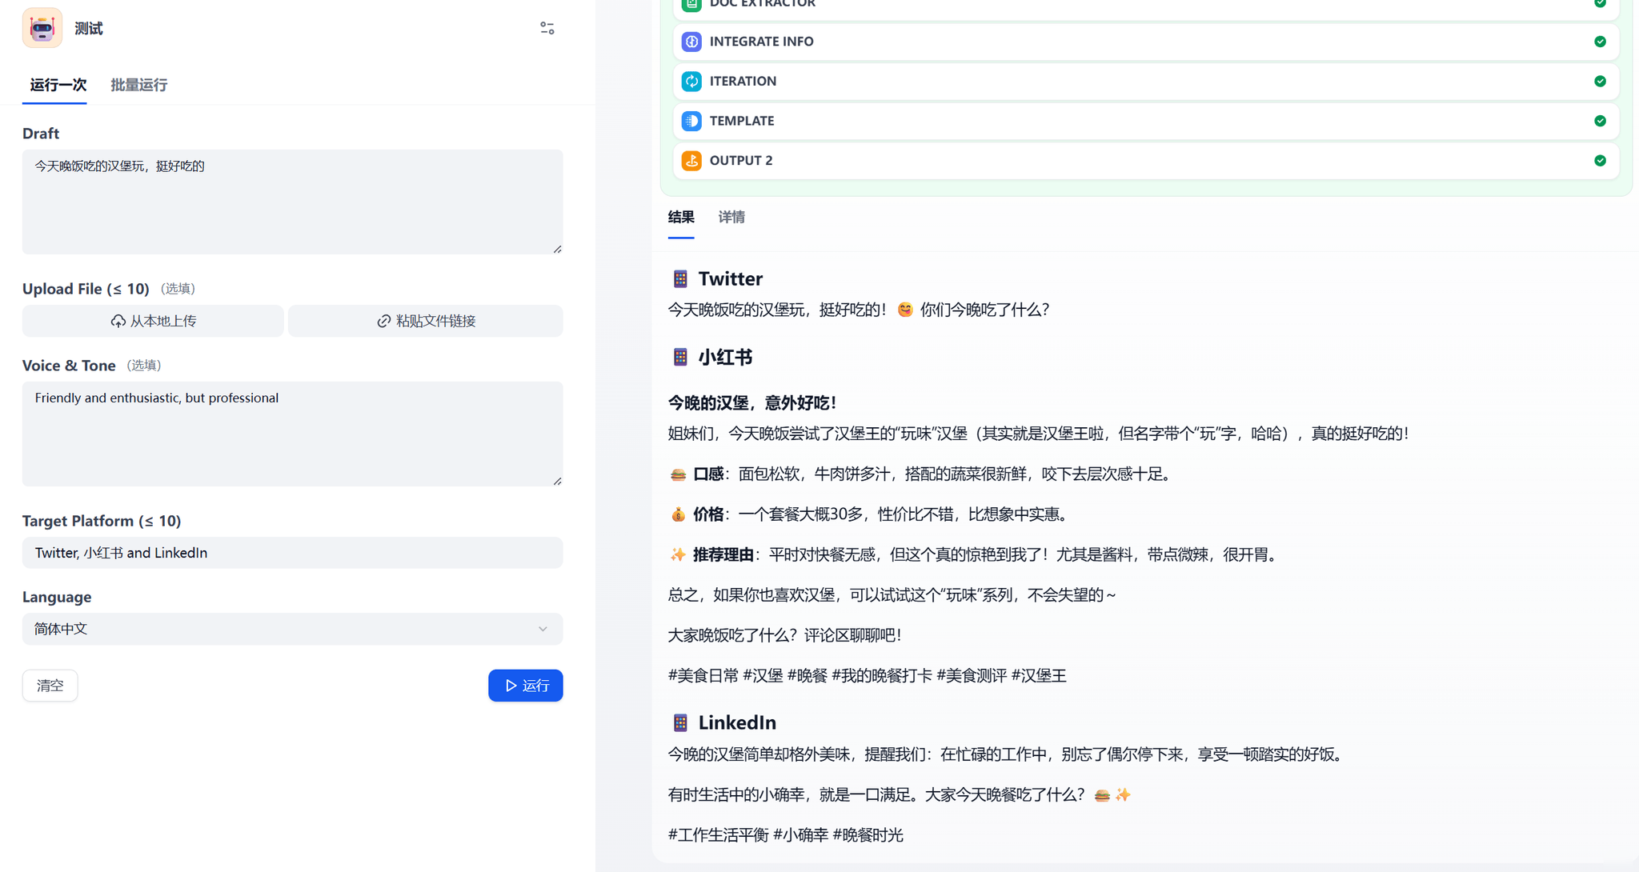
Task: Click the icon beside the Twitter heading
Action: 680,278
